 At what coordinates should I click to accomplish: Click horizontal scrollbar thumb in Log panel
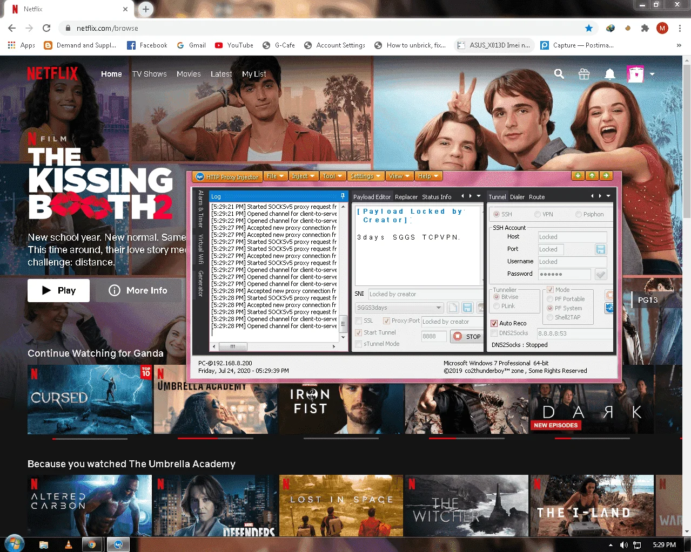pyautogui.click(x=233, y=346)
